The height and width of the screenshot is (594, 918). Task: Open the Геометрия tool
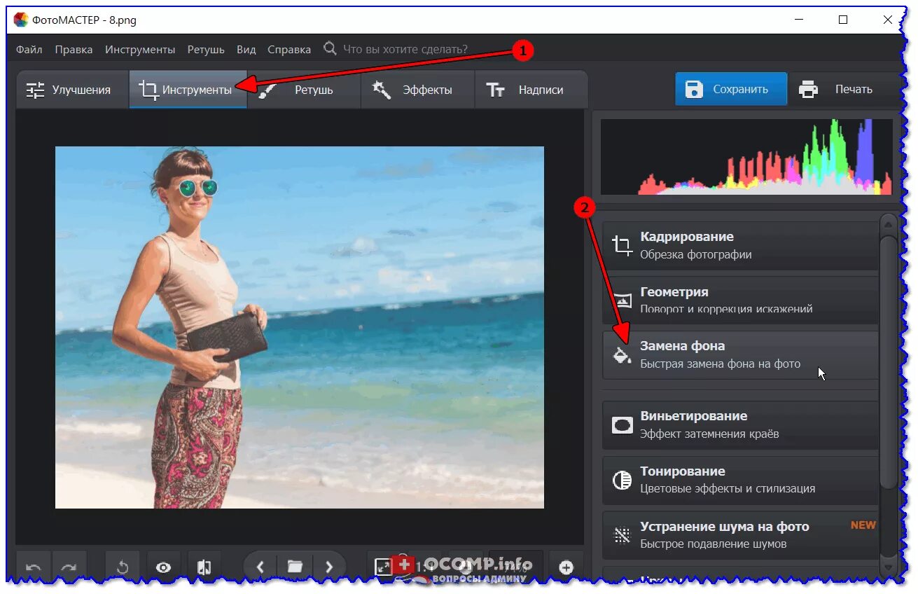click(740, 299)
